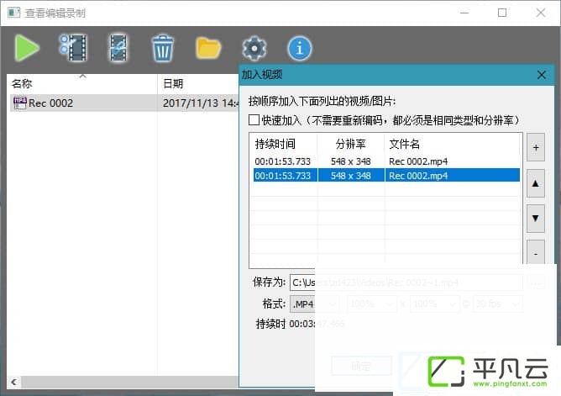Add a video with the plus button
This screenshot has width=561, height=396.
[x=536, y=147]
